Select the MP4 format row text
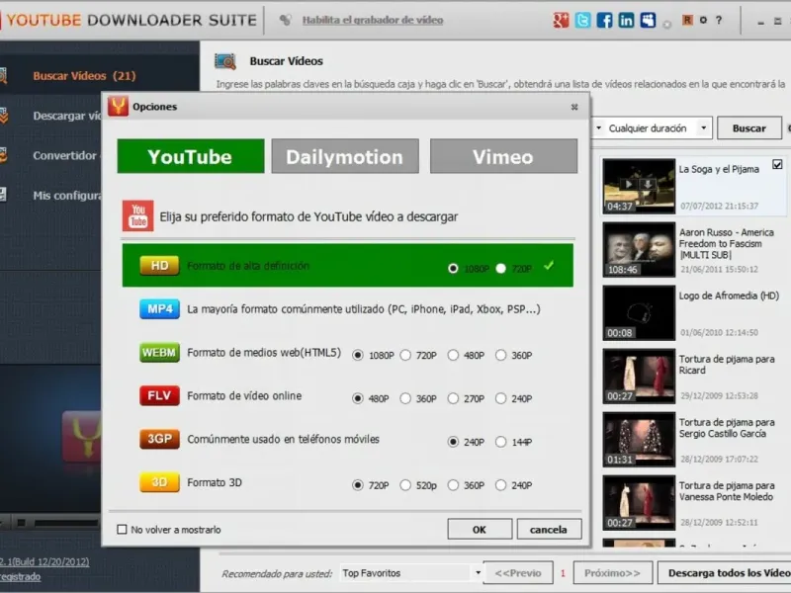791x593 pixels. (x=364, y=309)
